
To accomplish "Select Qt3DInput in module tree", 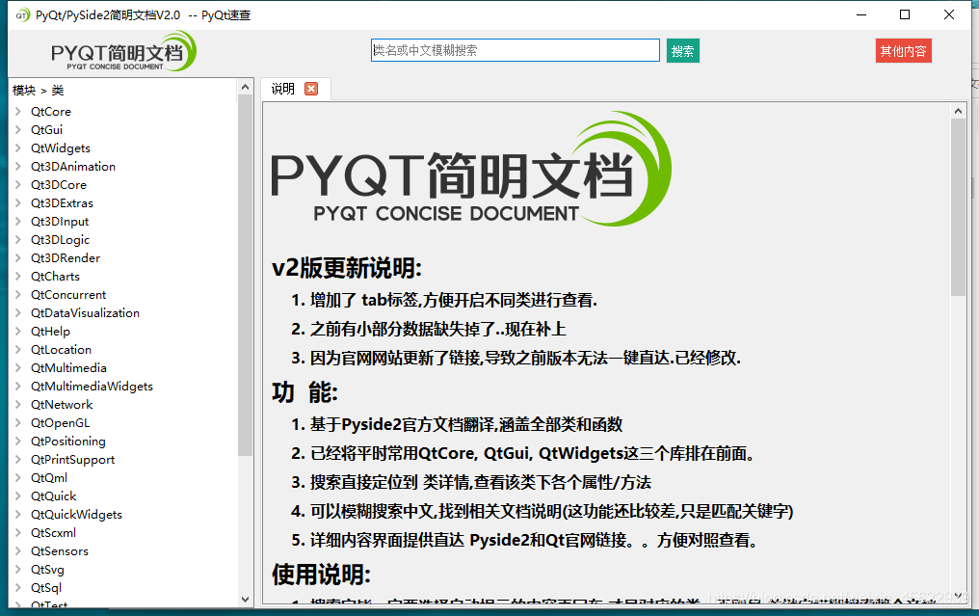I will (60, 221).
